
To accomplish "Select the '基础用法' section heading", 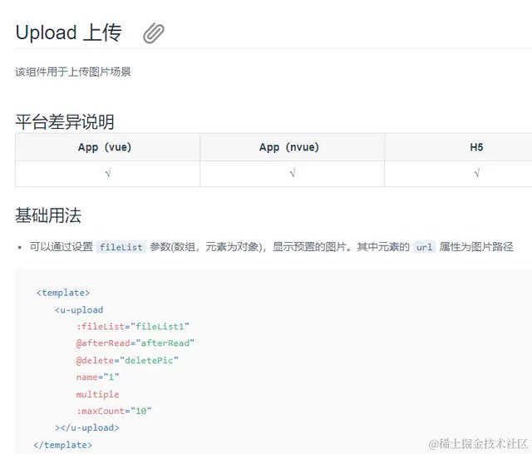I will click(48, 215).
